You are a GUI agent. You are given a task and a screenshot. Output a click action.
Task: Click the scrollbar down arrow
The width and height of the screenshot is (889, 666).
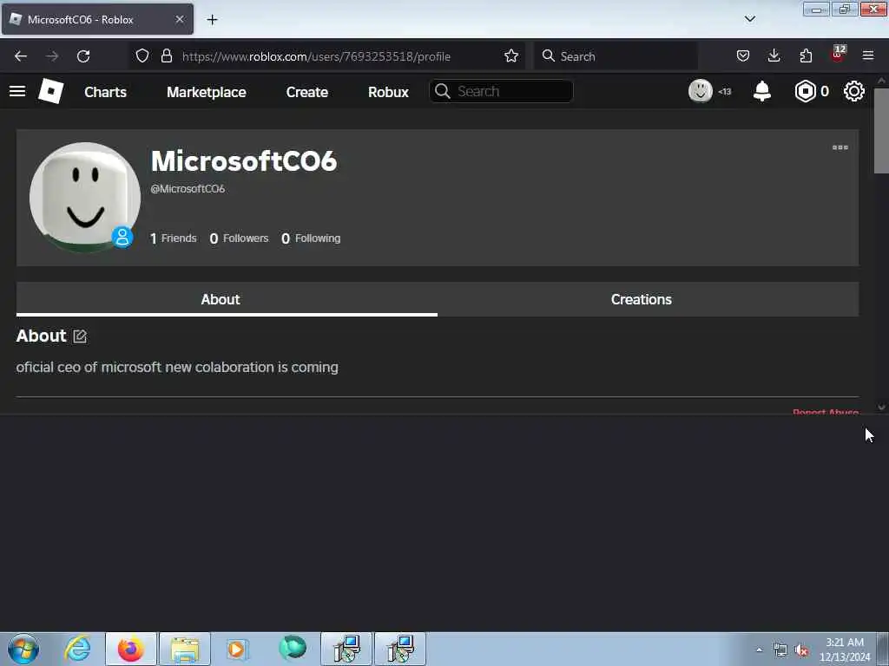[881, 407]
